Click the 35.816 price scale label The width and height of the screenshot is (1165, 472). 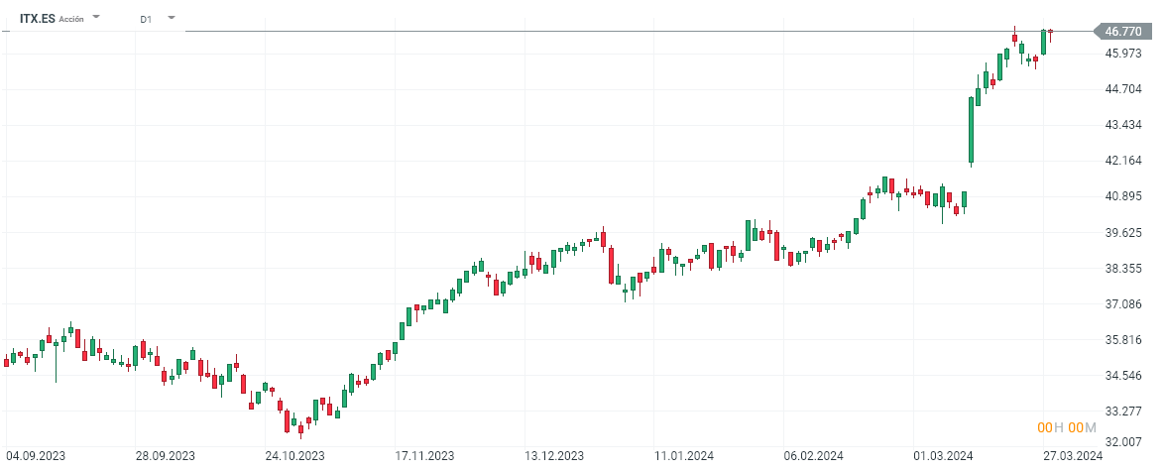click(x=1123, y=340)
